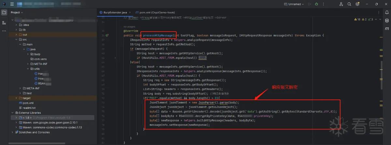Open the Project view selector dropdown
This screenshot has width=391, height=145.
coord(17,12)
